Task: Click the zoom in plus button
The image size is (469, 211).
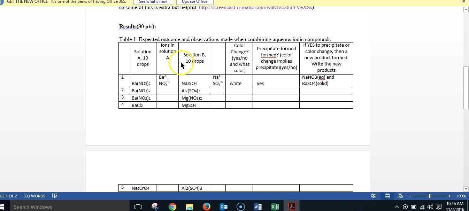Action: click(x=450, y=196)
